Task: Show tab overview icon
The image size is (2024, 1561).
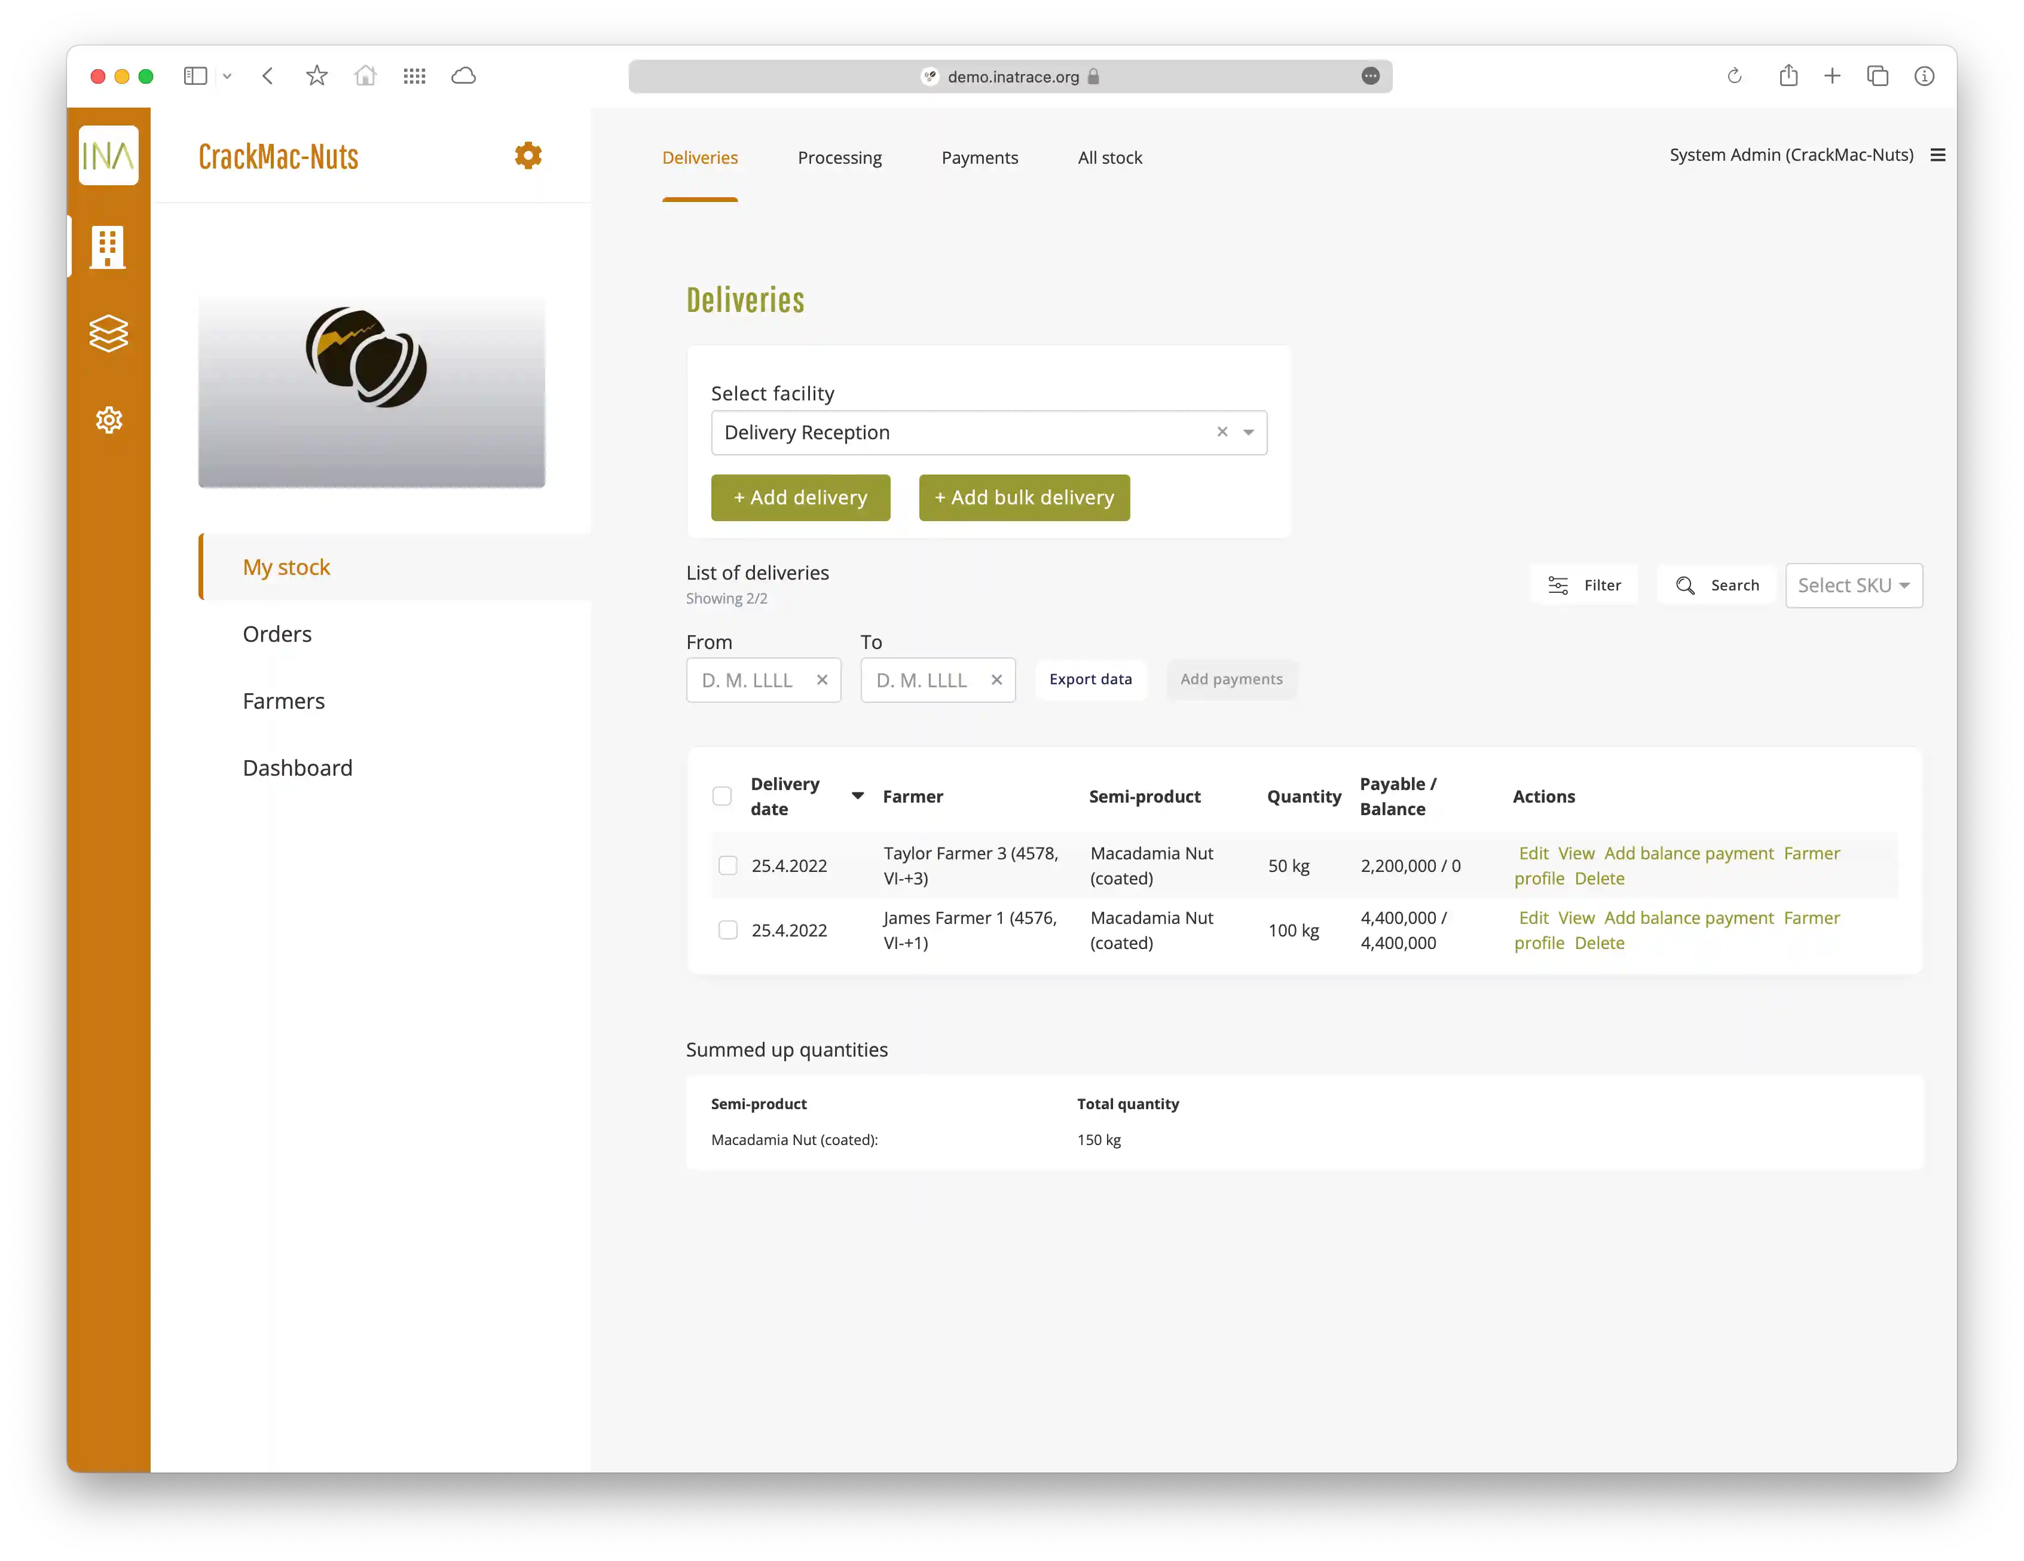Action: [1878, 76]
